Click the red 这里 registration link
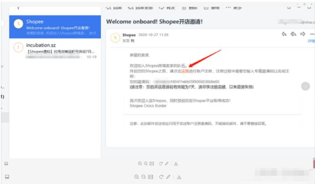This screenshot has width=315, height=184. 185,71
